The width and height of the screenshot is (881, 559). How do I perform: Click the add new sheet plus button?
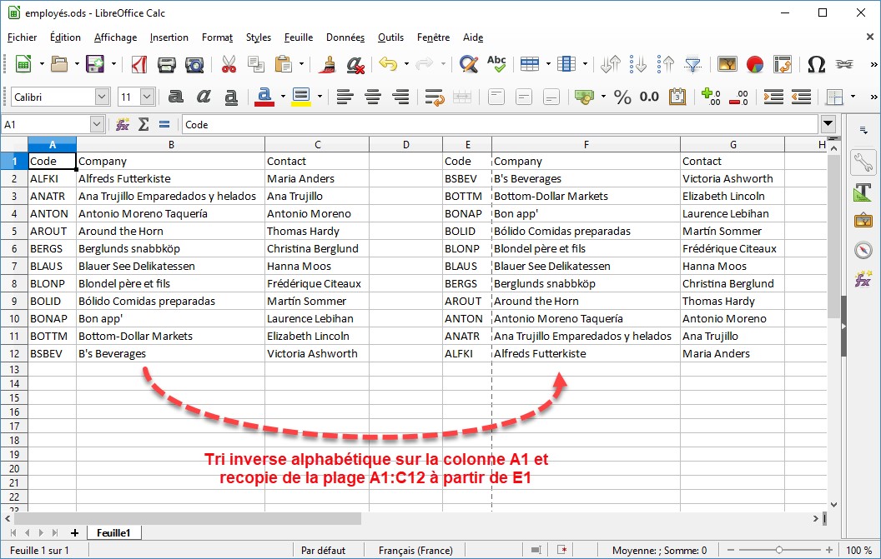click(x=74, y=532)
